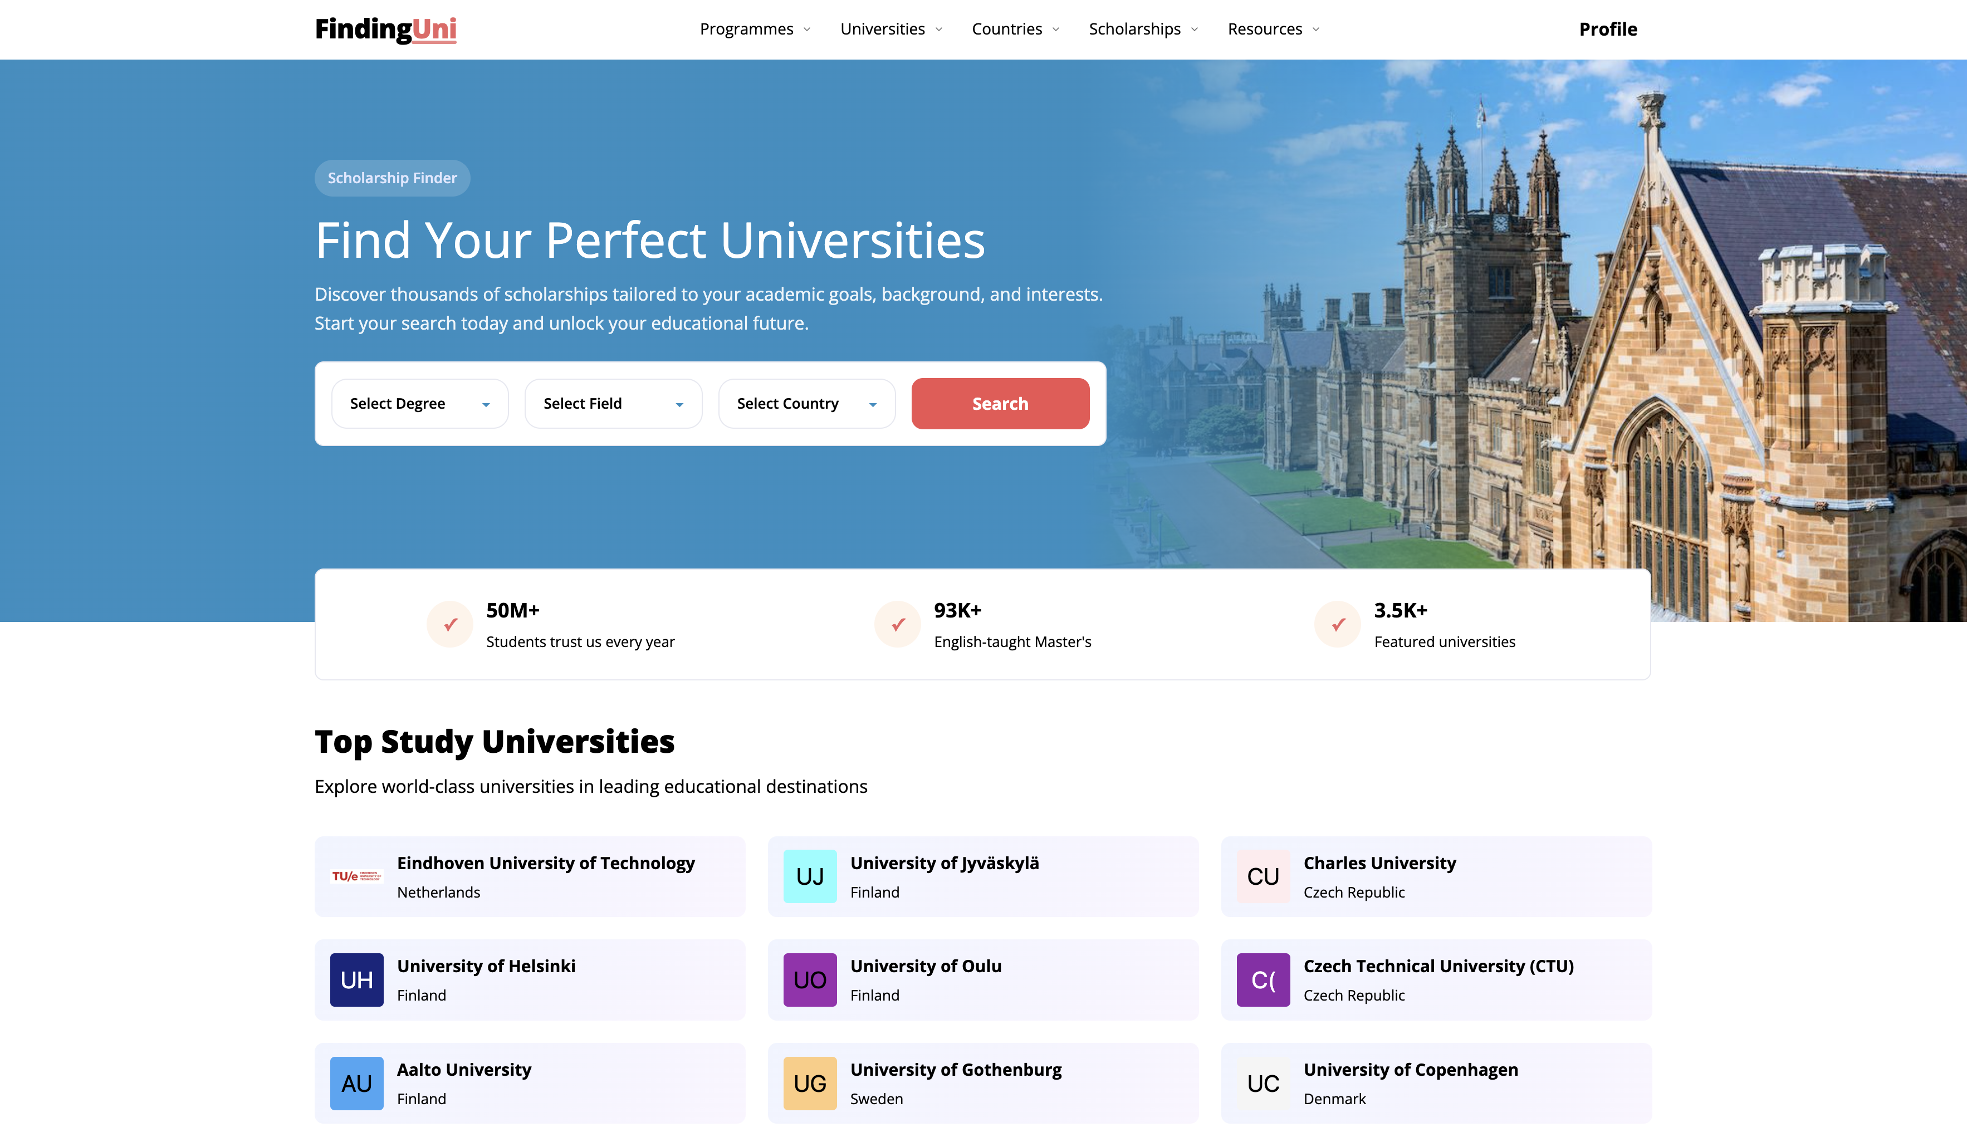Open the Select Degree dropdown
This screenshot has width=1967, height=1137.
coord(419,404)
